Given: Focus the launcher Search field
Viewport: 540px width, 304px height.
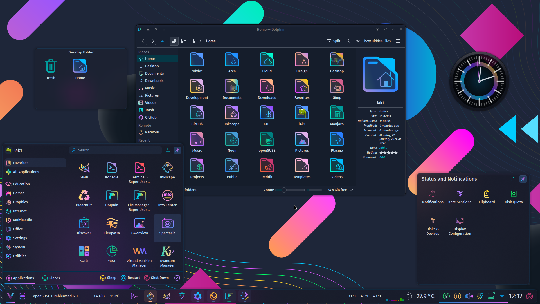Looking at the screenshot, I should point(116,150).
